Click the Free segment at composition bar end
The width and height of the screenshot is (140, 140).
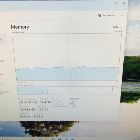(115, 90)
